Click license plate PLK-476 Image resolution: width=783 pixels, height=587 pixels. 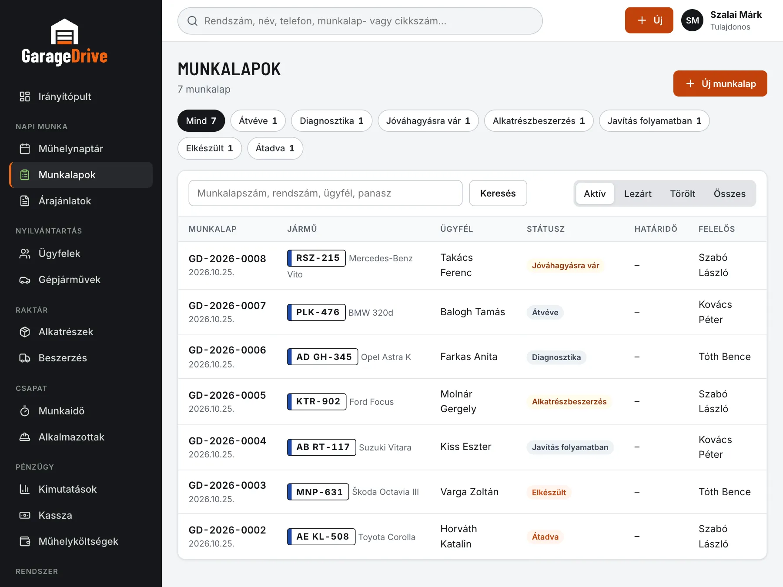tap(317, 312)
